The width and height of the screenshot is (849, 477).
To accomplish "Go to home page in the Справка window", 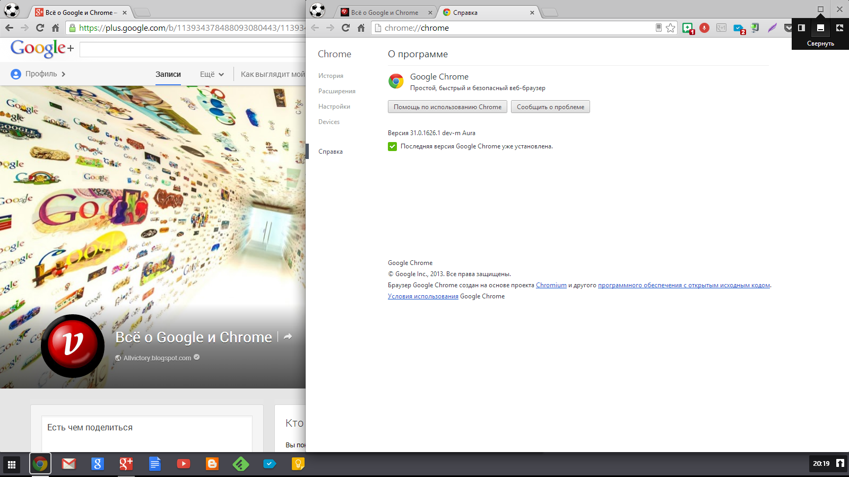I will [x=361, y=28].
